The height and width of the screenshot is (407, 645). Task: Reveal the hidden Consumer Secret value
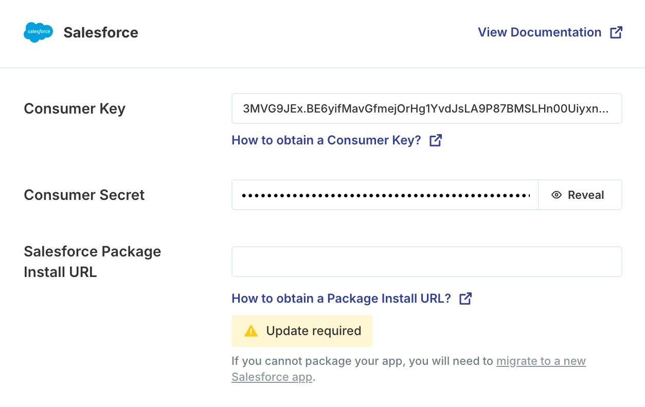[x=580, y=195]
